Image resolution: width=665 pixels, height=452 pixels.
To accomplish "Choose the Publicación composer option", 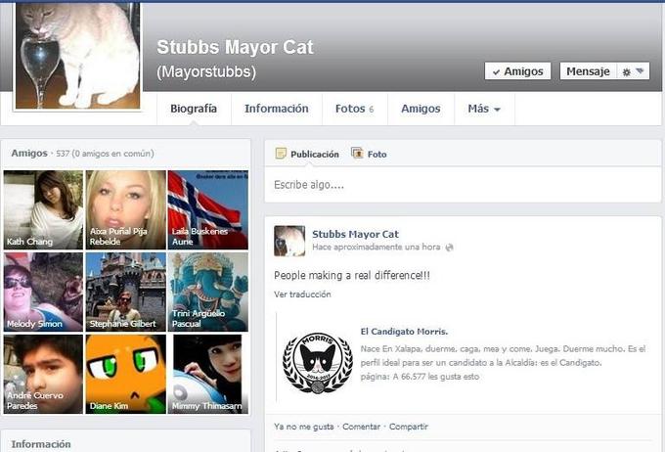I will (x=314, y=154).
